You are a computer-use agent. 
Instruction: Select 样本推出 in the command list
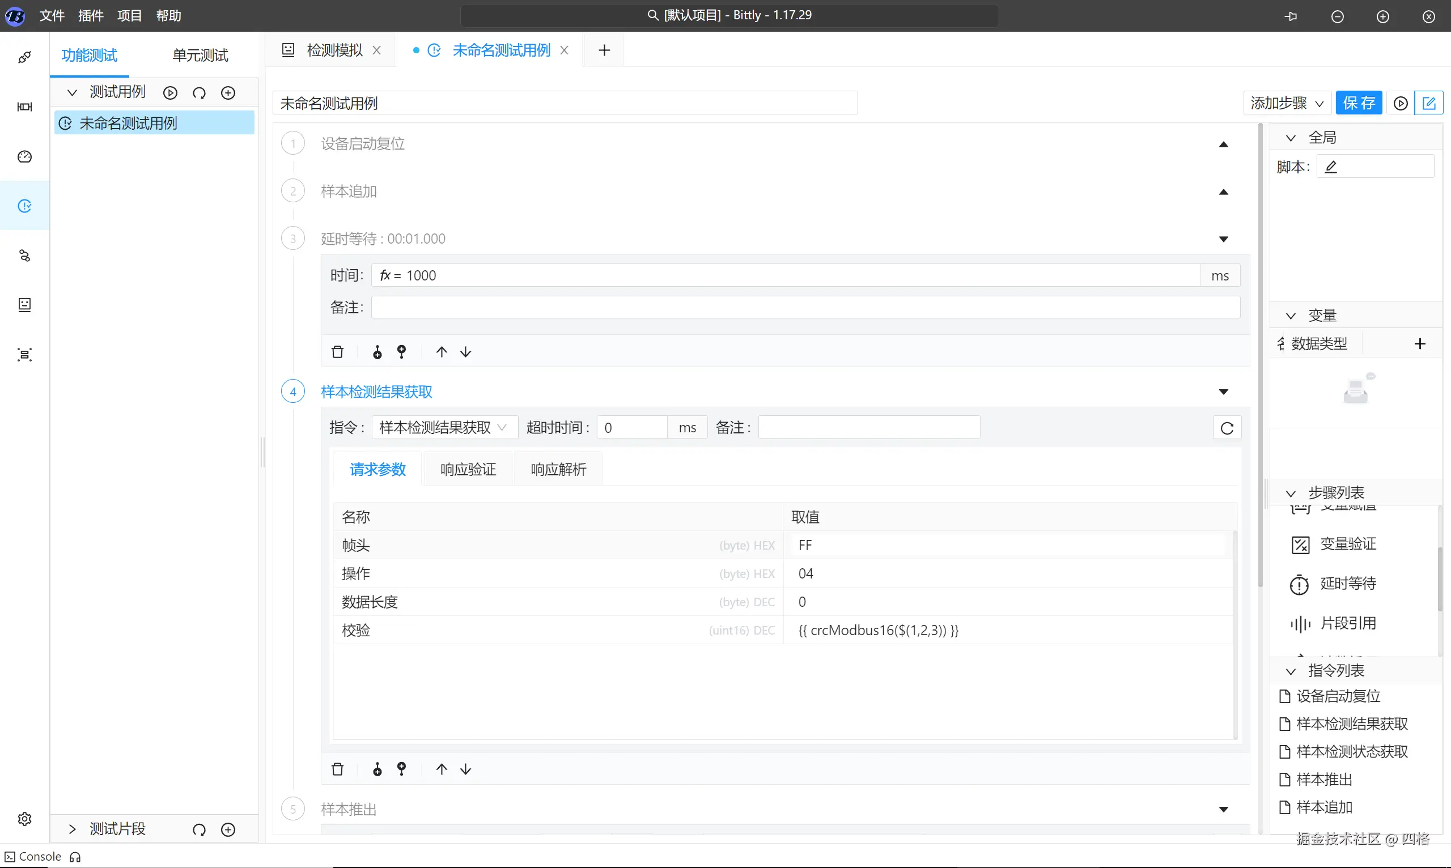coord(1324,780)
